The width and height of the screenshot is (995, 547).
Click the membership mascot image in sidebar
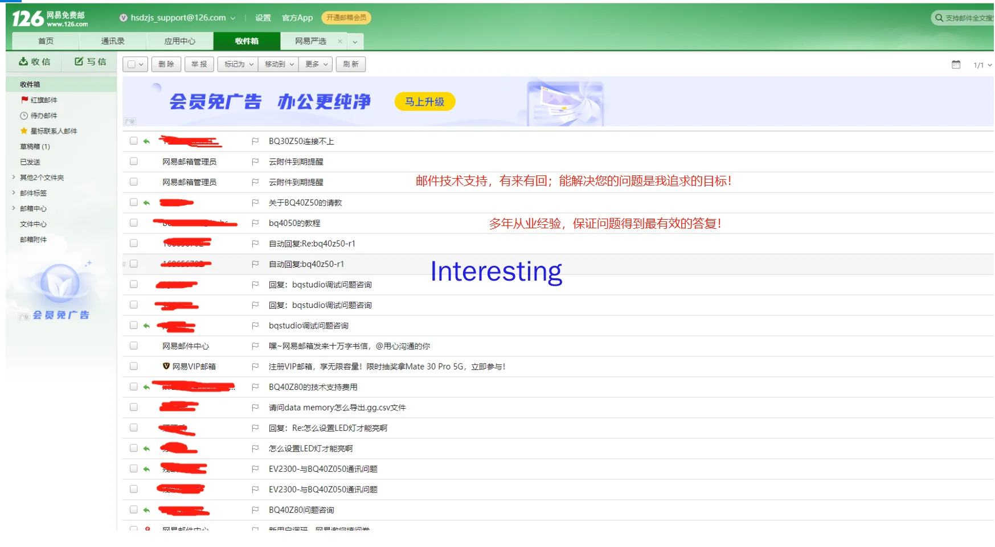point(60,283)
